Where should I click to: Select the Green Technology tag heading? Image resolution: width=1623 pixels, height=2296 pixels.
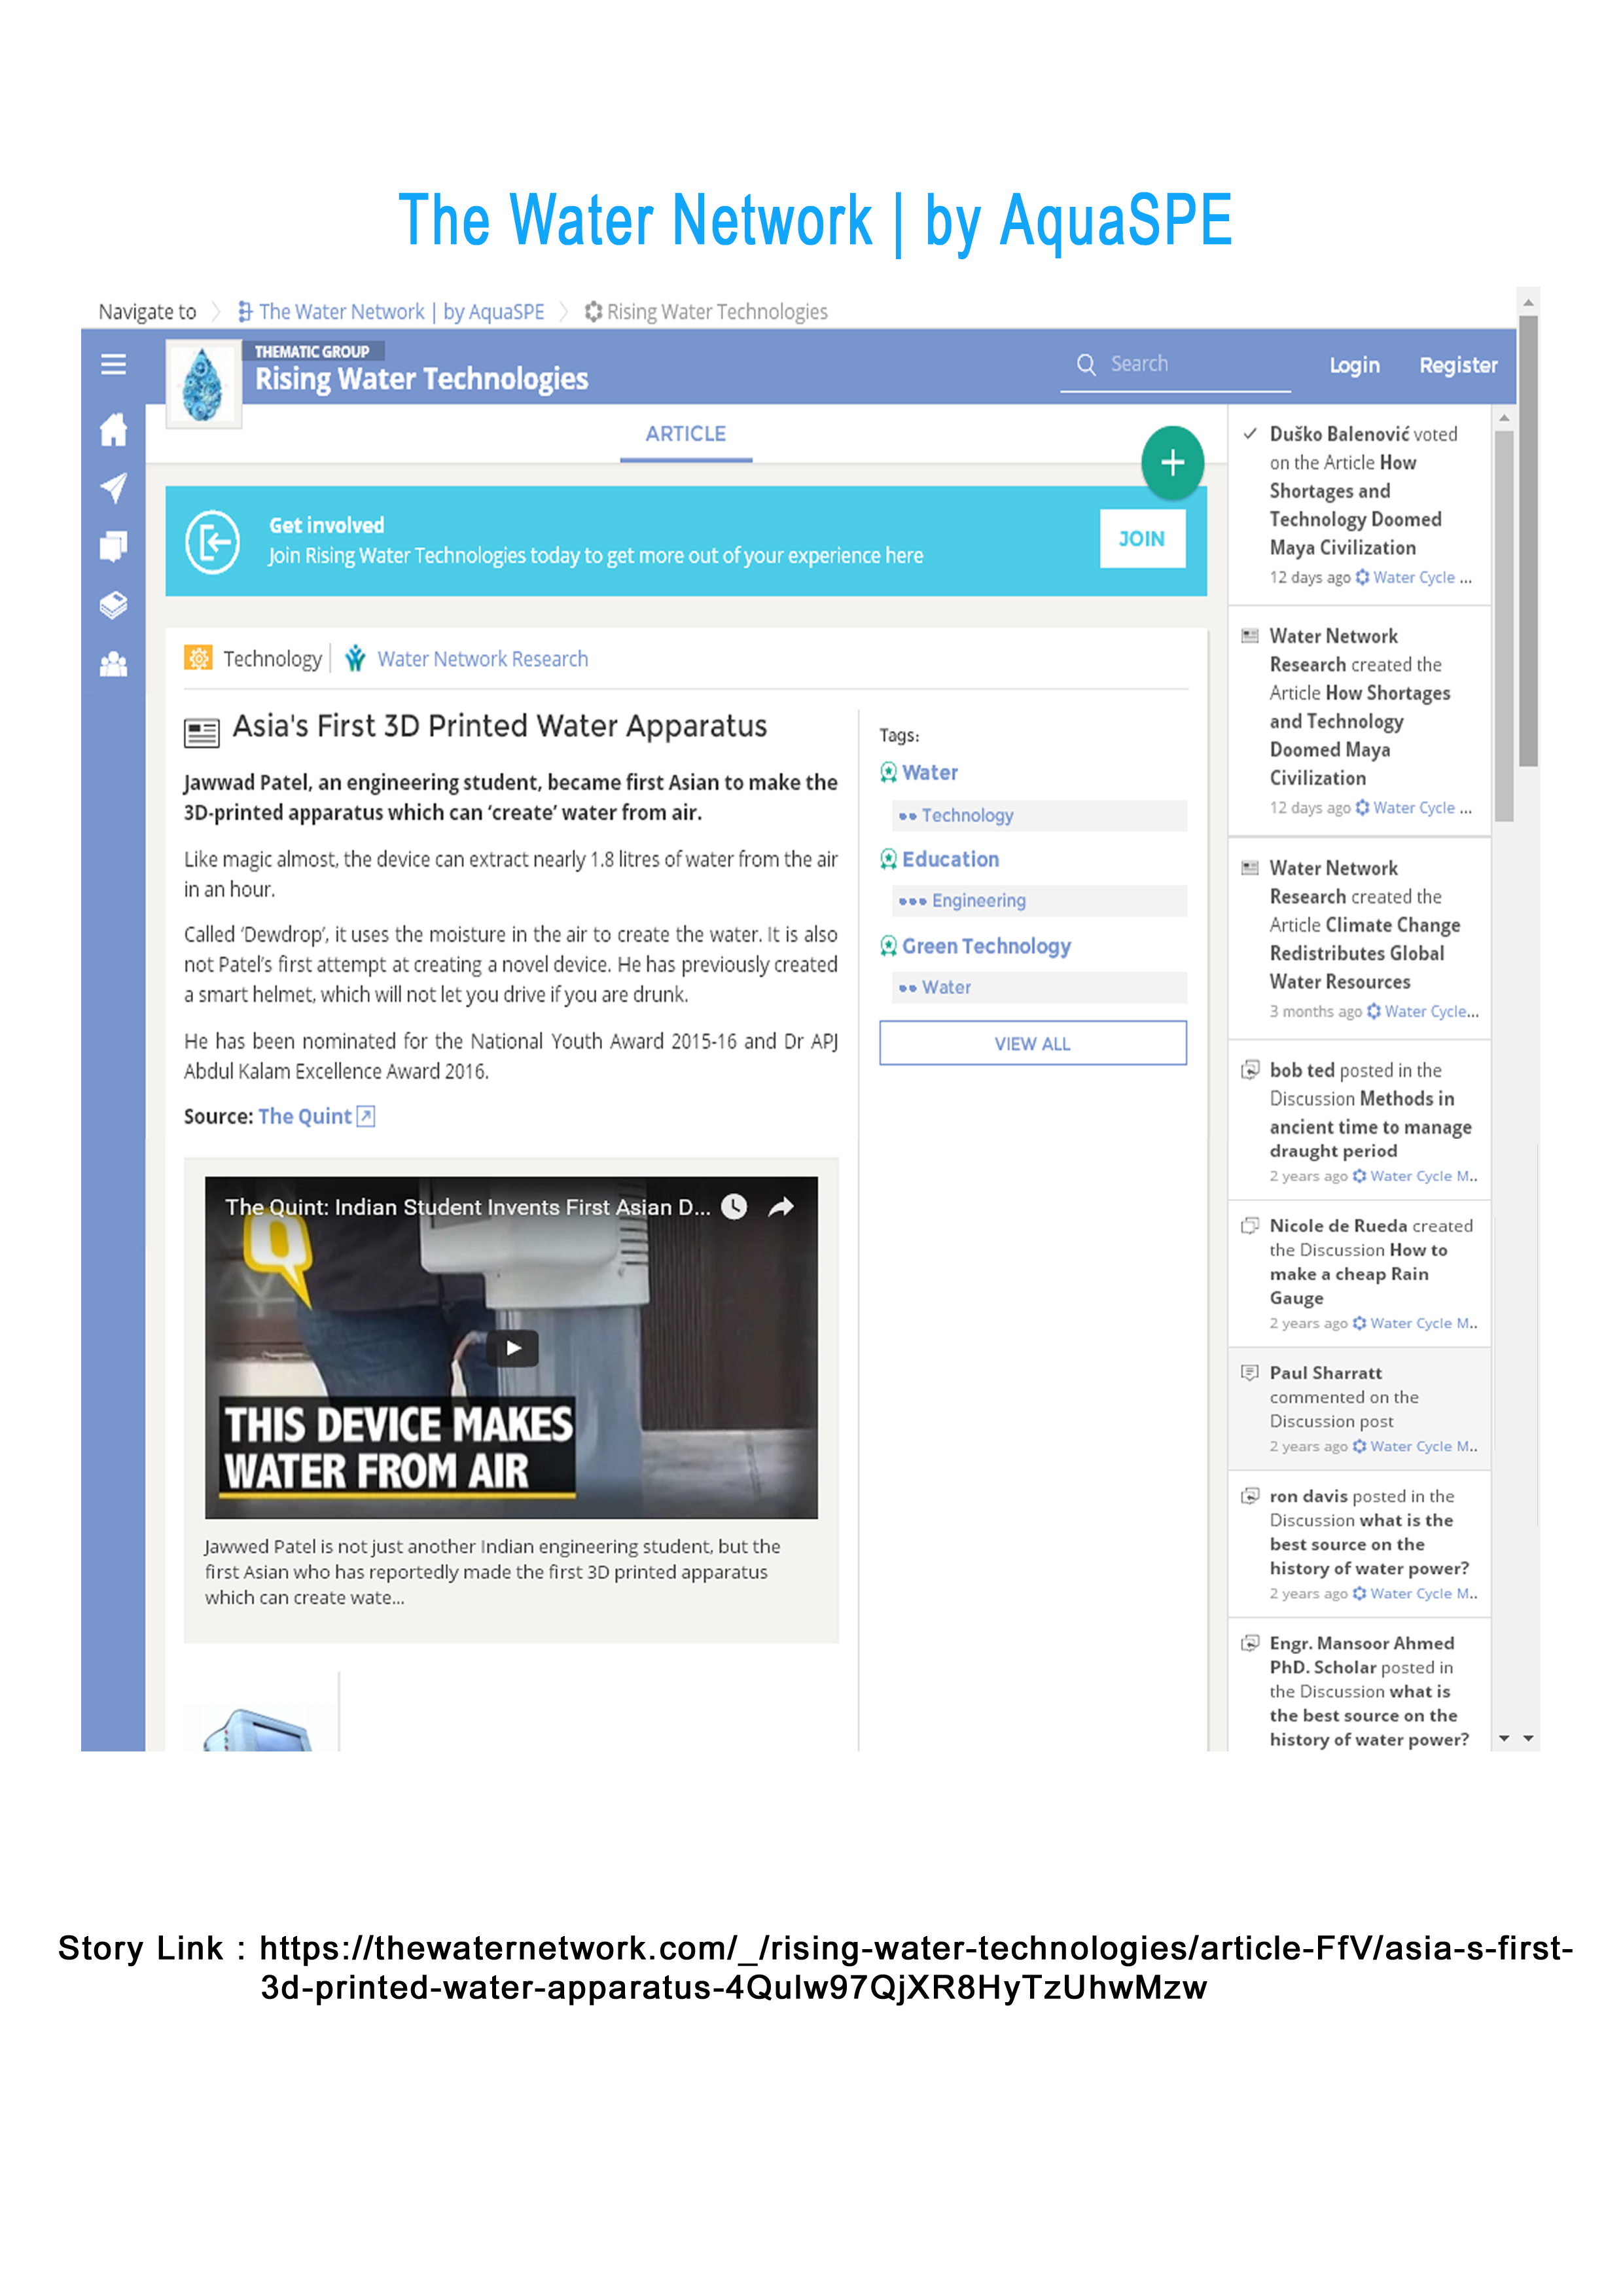(986, 946)
